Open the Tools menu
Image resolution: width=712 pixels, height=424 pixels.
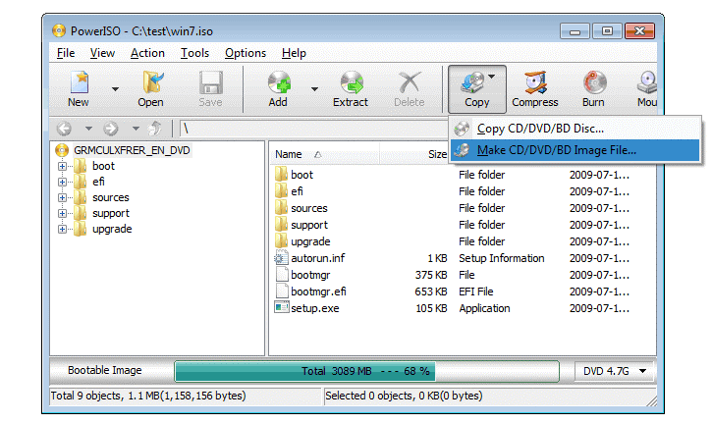click(x=194, y=53)
